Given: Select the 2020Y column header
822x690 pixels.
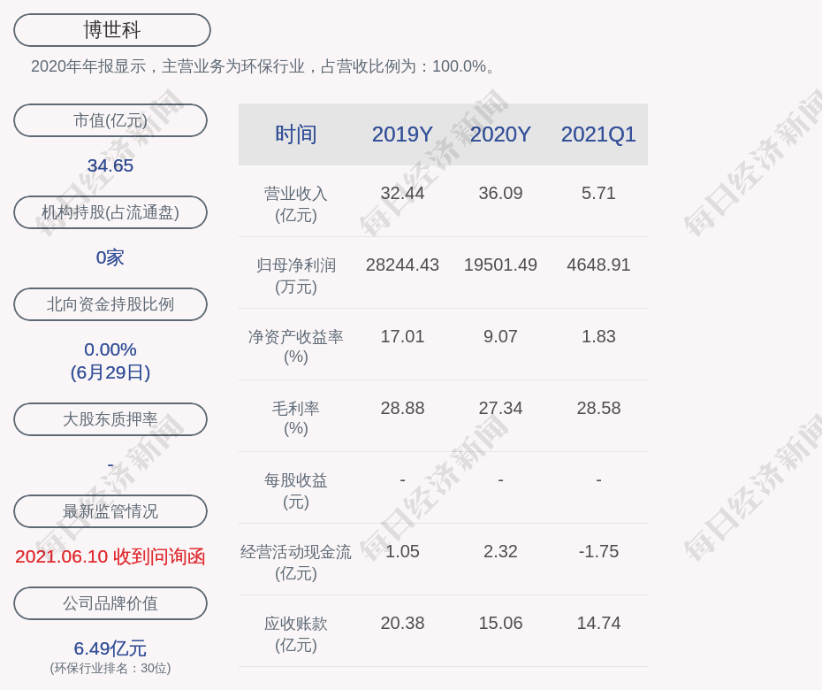Looking at the screenshot, I should click(x=500, y=134).
